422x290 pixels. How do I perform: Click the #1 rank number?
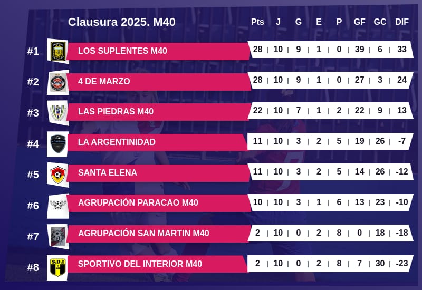tap(33, 51)
